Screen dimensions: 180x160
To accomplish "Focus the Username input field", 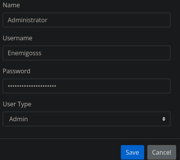I will pyautogui.click(x=87, y=53).
